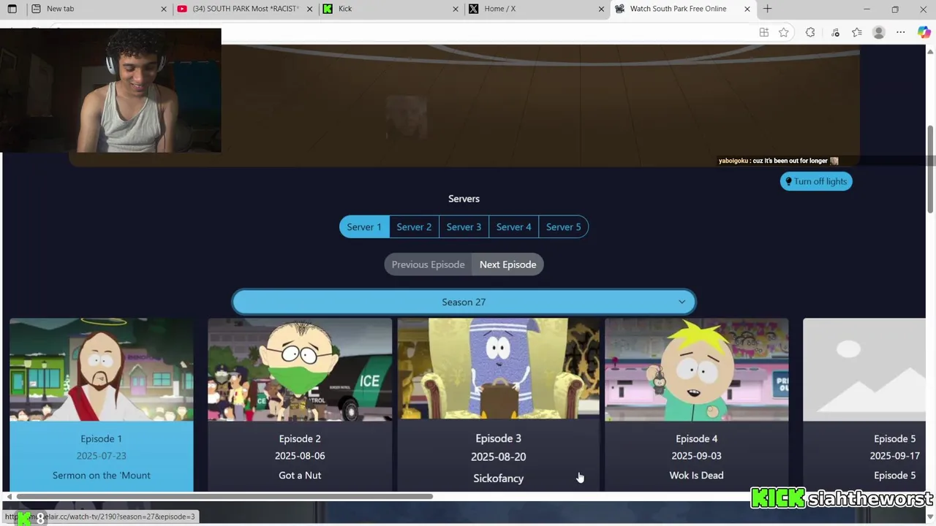Restore down the browser window
Viewport: 936px width, 526px height.
(x=895, y=9)
